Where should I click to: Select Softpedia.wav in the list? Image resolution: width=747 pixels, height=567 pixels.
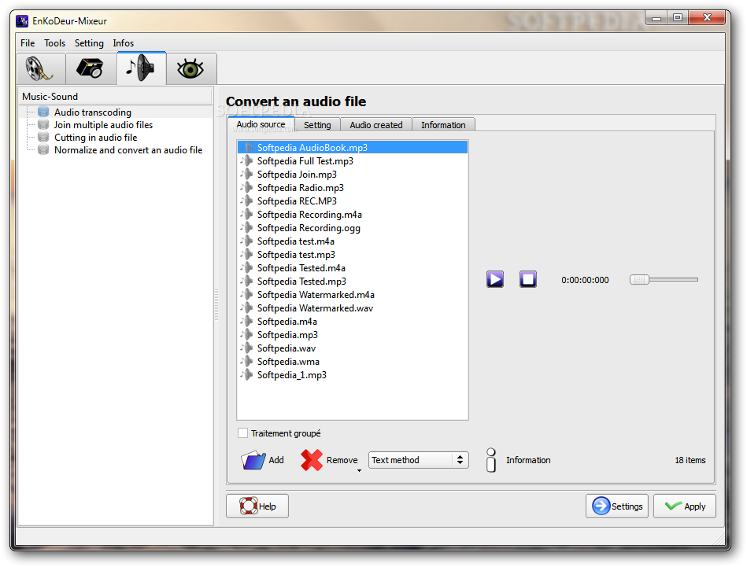(x=353, y=348)
